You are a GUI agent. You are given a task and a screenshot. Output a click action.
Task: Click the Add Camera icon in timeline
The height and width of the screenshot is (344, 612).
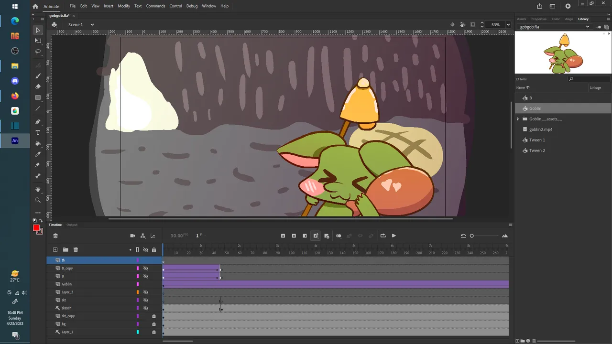pos(133,236)
